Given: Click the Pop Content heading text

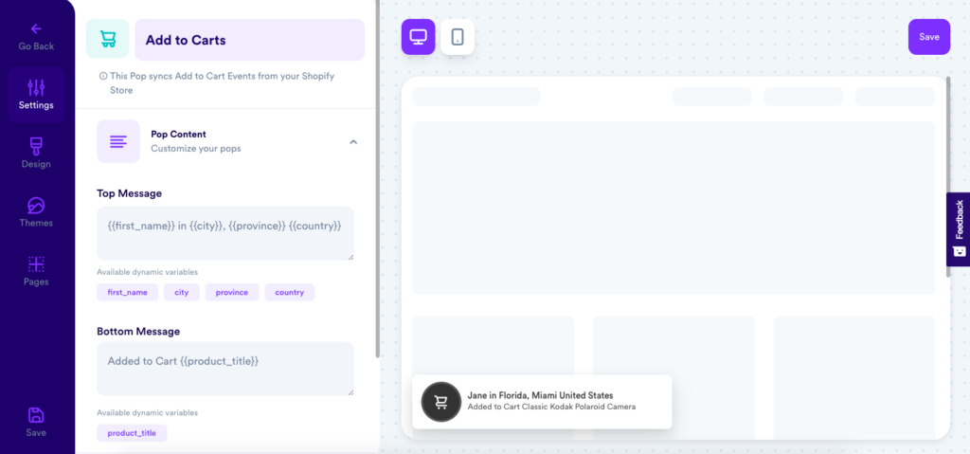Looking at the screenshot, I should (x=179, y=134).
